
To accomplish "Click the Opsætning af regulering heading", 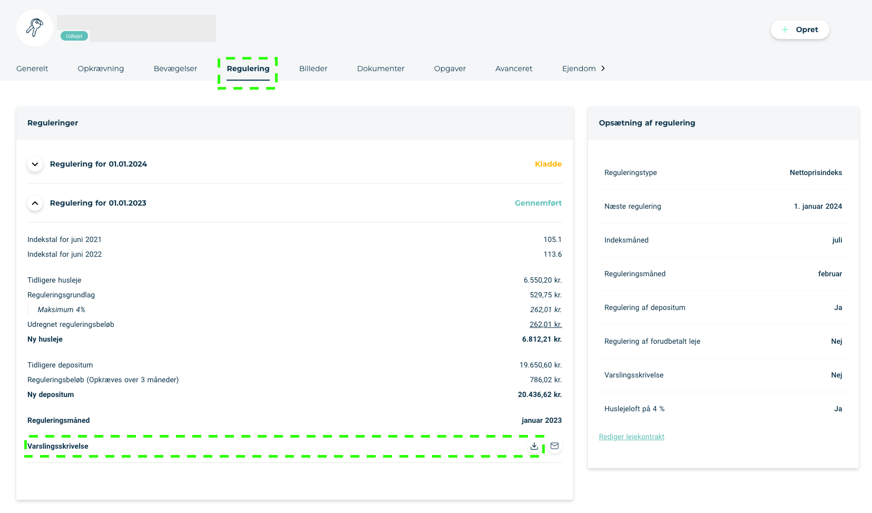I will click(647, 123).
